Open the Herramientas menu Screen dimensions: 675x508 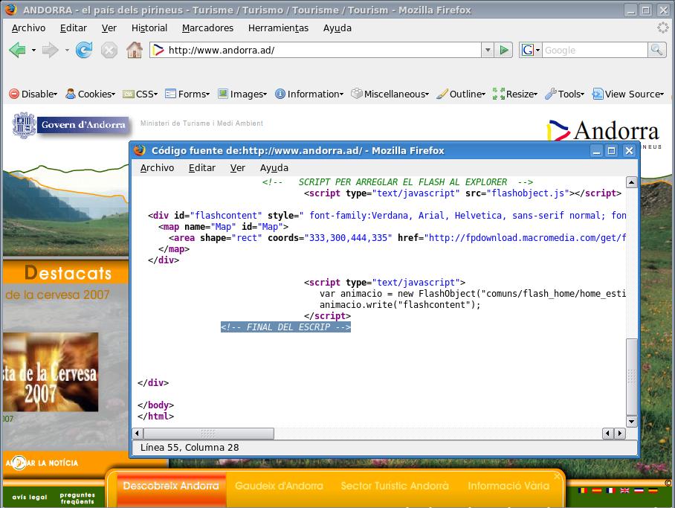point(278,28)
